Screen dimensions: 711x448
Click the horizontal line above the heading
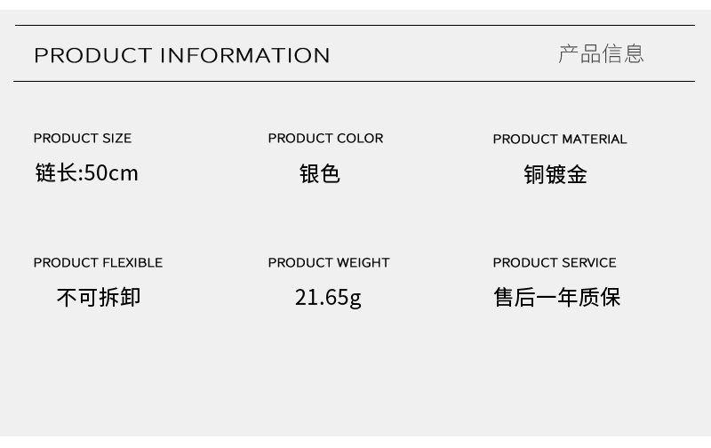(x=355, y=26)
